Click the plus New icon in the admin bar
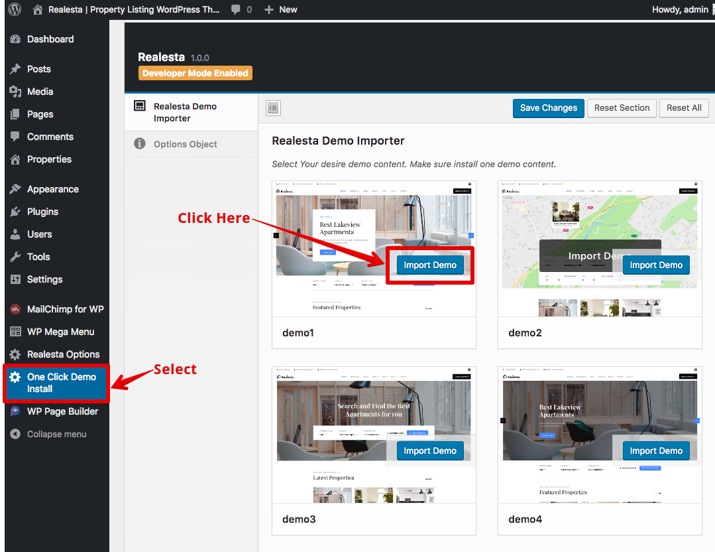The height and width of the screenshot is (552, 715). [269, 9]
